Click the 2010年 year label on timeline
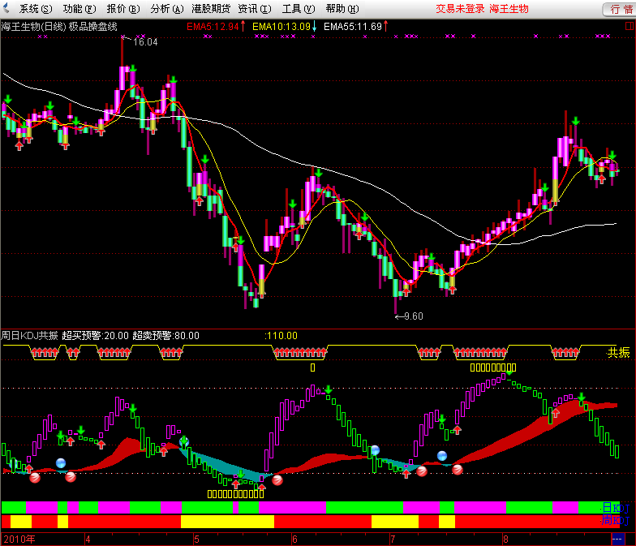The height and width of the screenshot is (546, 636). pyautogui.click(x=19, y=539)
